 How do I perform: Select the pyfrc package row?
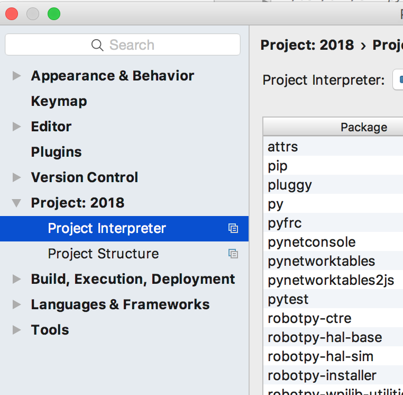(333, 222)
